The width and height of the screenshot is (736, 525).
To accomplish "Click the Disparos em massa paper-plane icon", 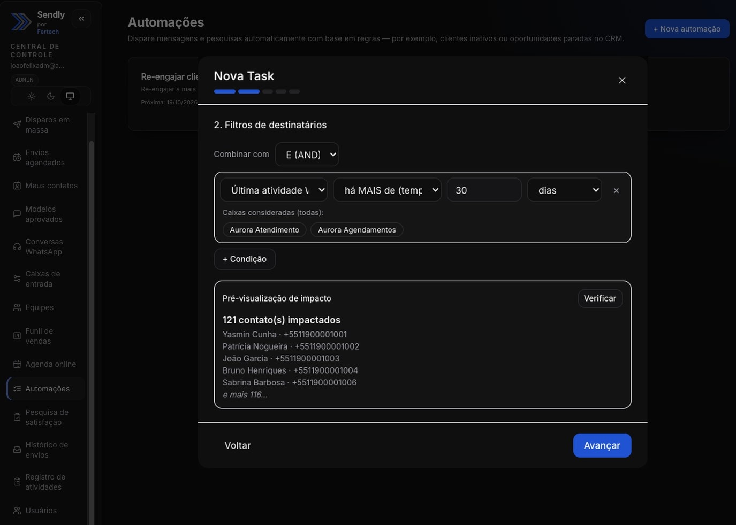I will tap(17, 125).
